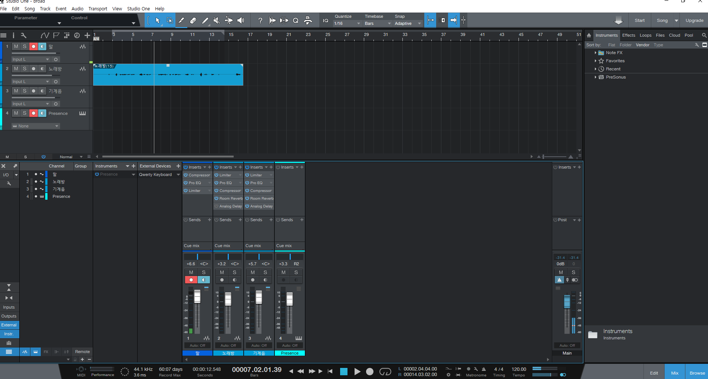Select the Listen speaker tool
Viewport: 708px width, 379px height.
[x=241, y=20]
